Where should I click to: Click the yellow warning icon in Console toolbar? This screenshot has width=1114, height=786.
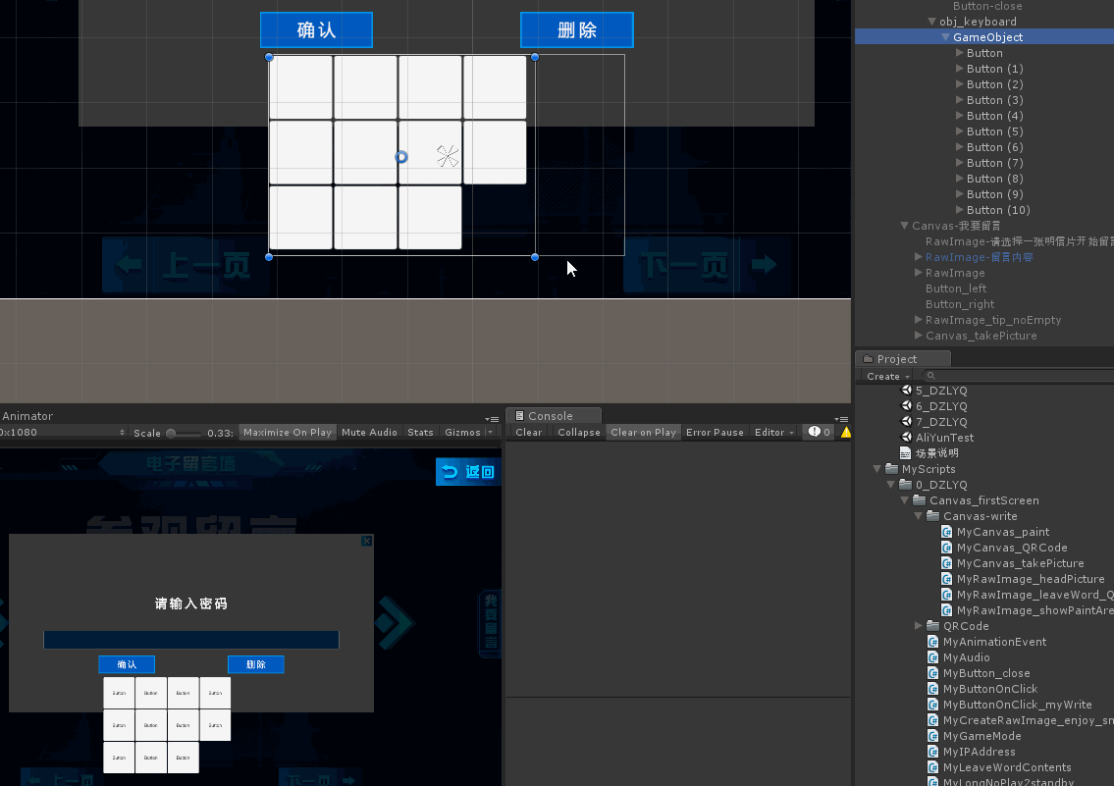coord(845,432)
